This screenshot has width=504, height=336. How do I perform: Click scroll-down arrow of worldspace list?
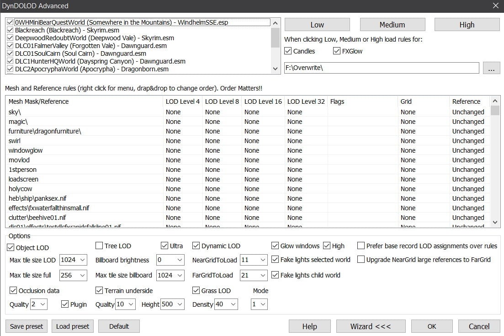(x=275, y=69)
